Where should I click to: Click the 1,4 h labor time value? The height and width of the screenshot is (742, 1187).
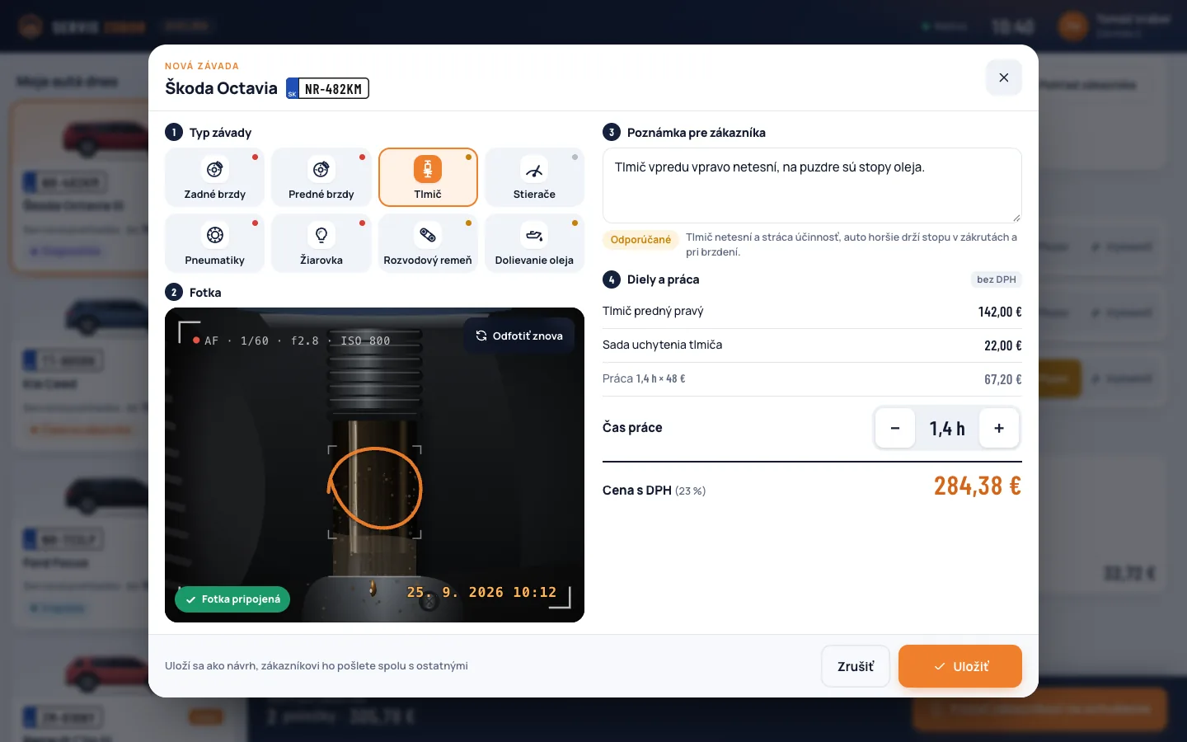(947, 429)
